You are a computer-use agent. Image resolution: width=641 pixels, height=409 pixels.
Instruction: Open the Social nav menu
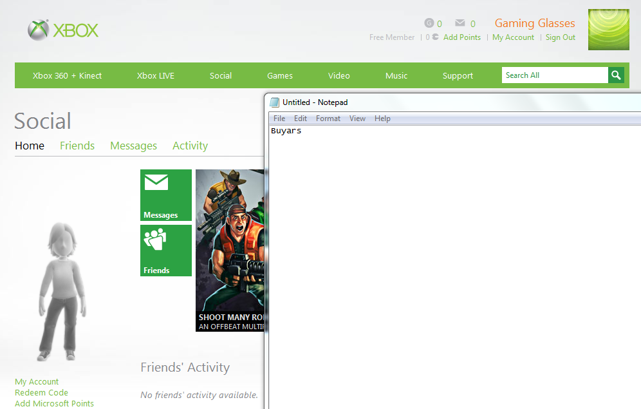[x=221, y=75]
